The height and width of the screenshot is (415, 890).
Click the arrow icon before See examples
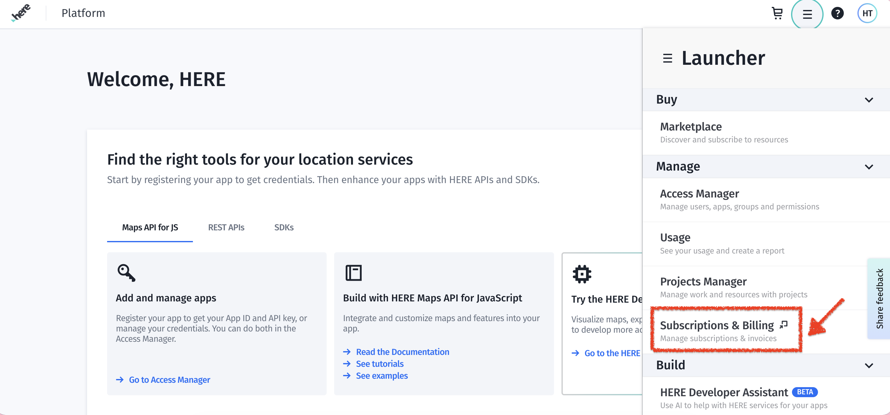point(347,376)
